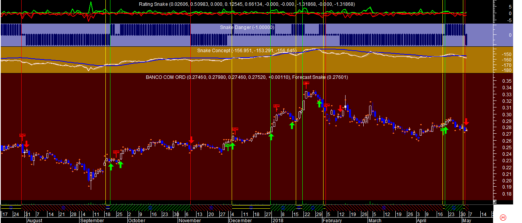Click the red EXIT tag in early December

coord(235,129)
